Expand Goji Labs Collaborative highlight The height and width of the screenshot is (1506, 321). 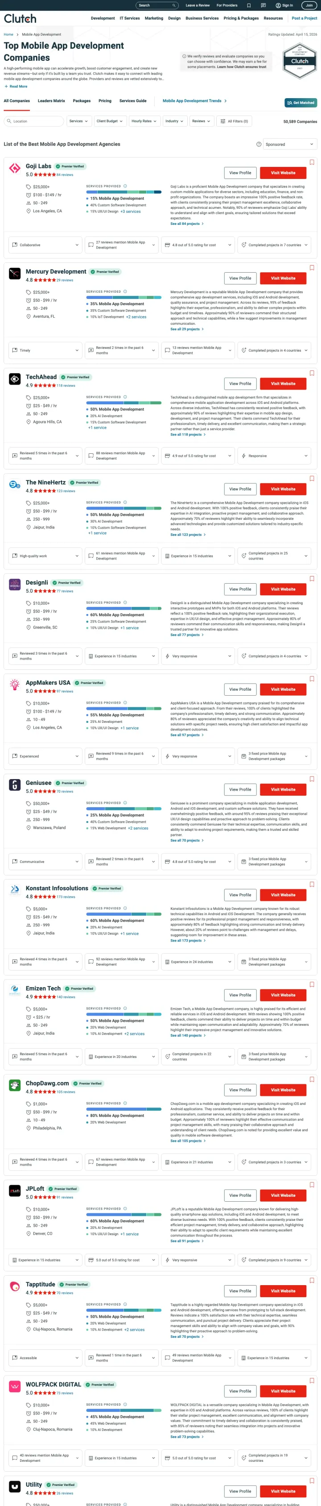click(44, 245)
